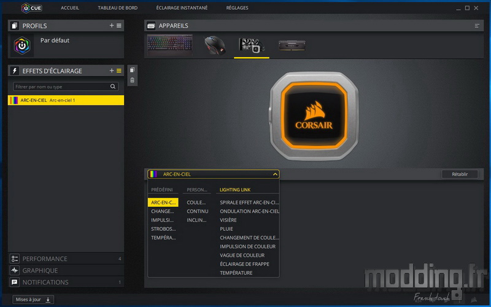Click the Graphique waveform icon
The width and height of the screenshot is (491, 307).
[x=14, y=270]
